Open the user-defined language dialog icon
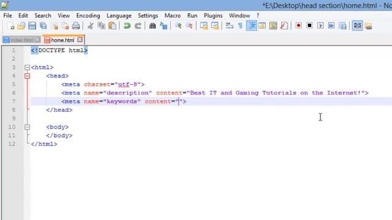392x220 pixels. tap(262, 26)
